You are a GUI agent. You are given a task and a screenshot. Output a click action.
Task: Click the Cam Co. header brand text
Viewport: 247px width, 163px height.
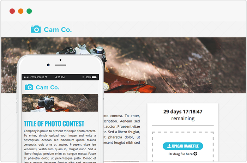pos(58,30)
